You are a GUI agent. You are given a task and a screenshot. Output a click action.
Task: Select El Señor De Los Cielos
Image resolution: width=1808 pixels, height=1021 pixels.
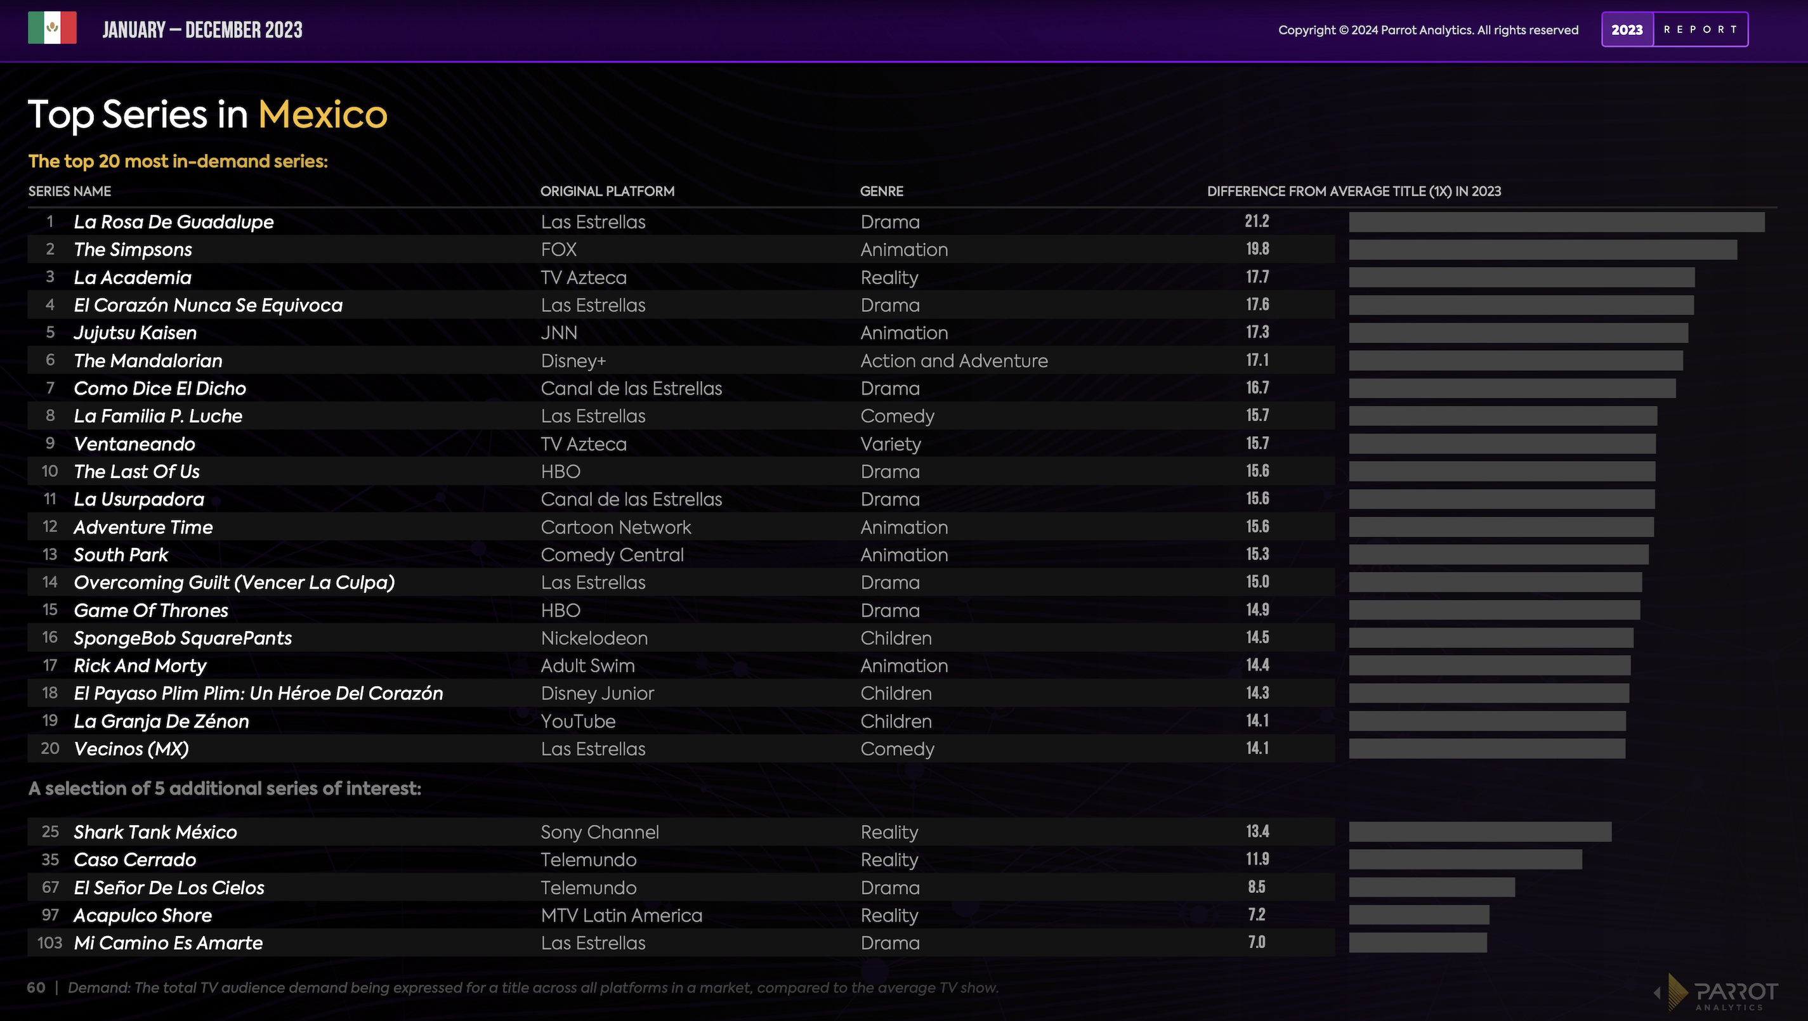tap(169, 888)
